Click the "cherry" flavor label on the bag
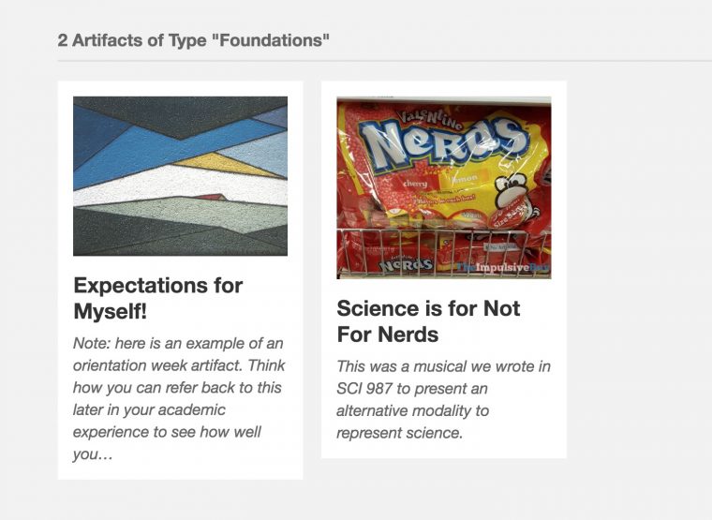 coord(415,184)
